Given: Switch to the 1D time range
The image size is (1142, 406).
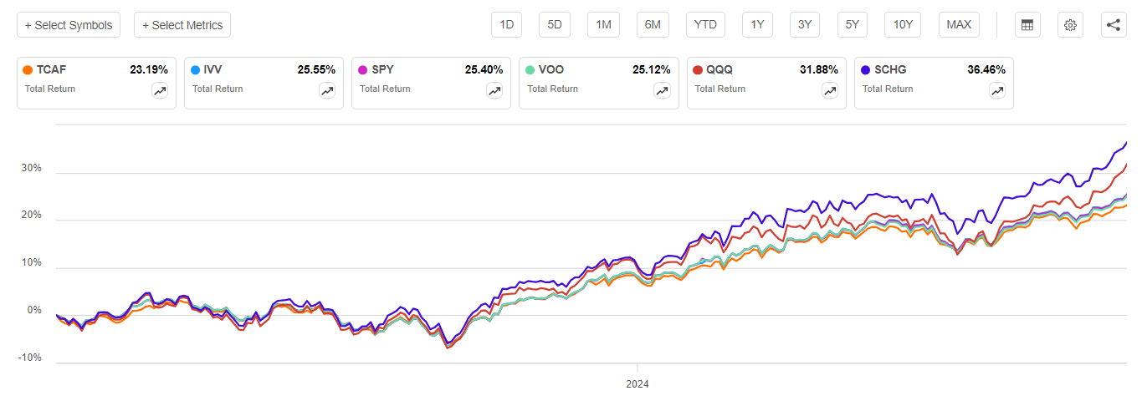Looking at the screenshot, I should [x=506, y=25].
